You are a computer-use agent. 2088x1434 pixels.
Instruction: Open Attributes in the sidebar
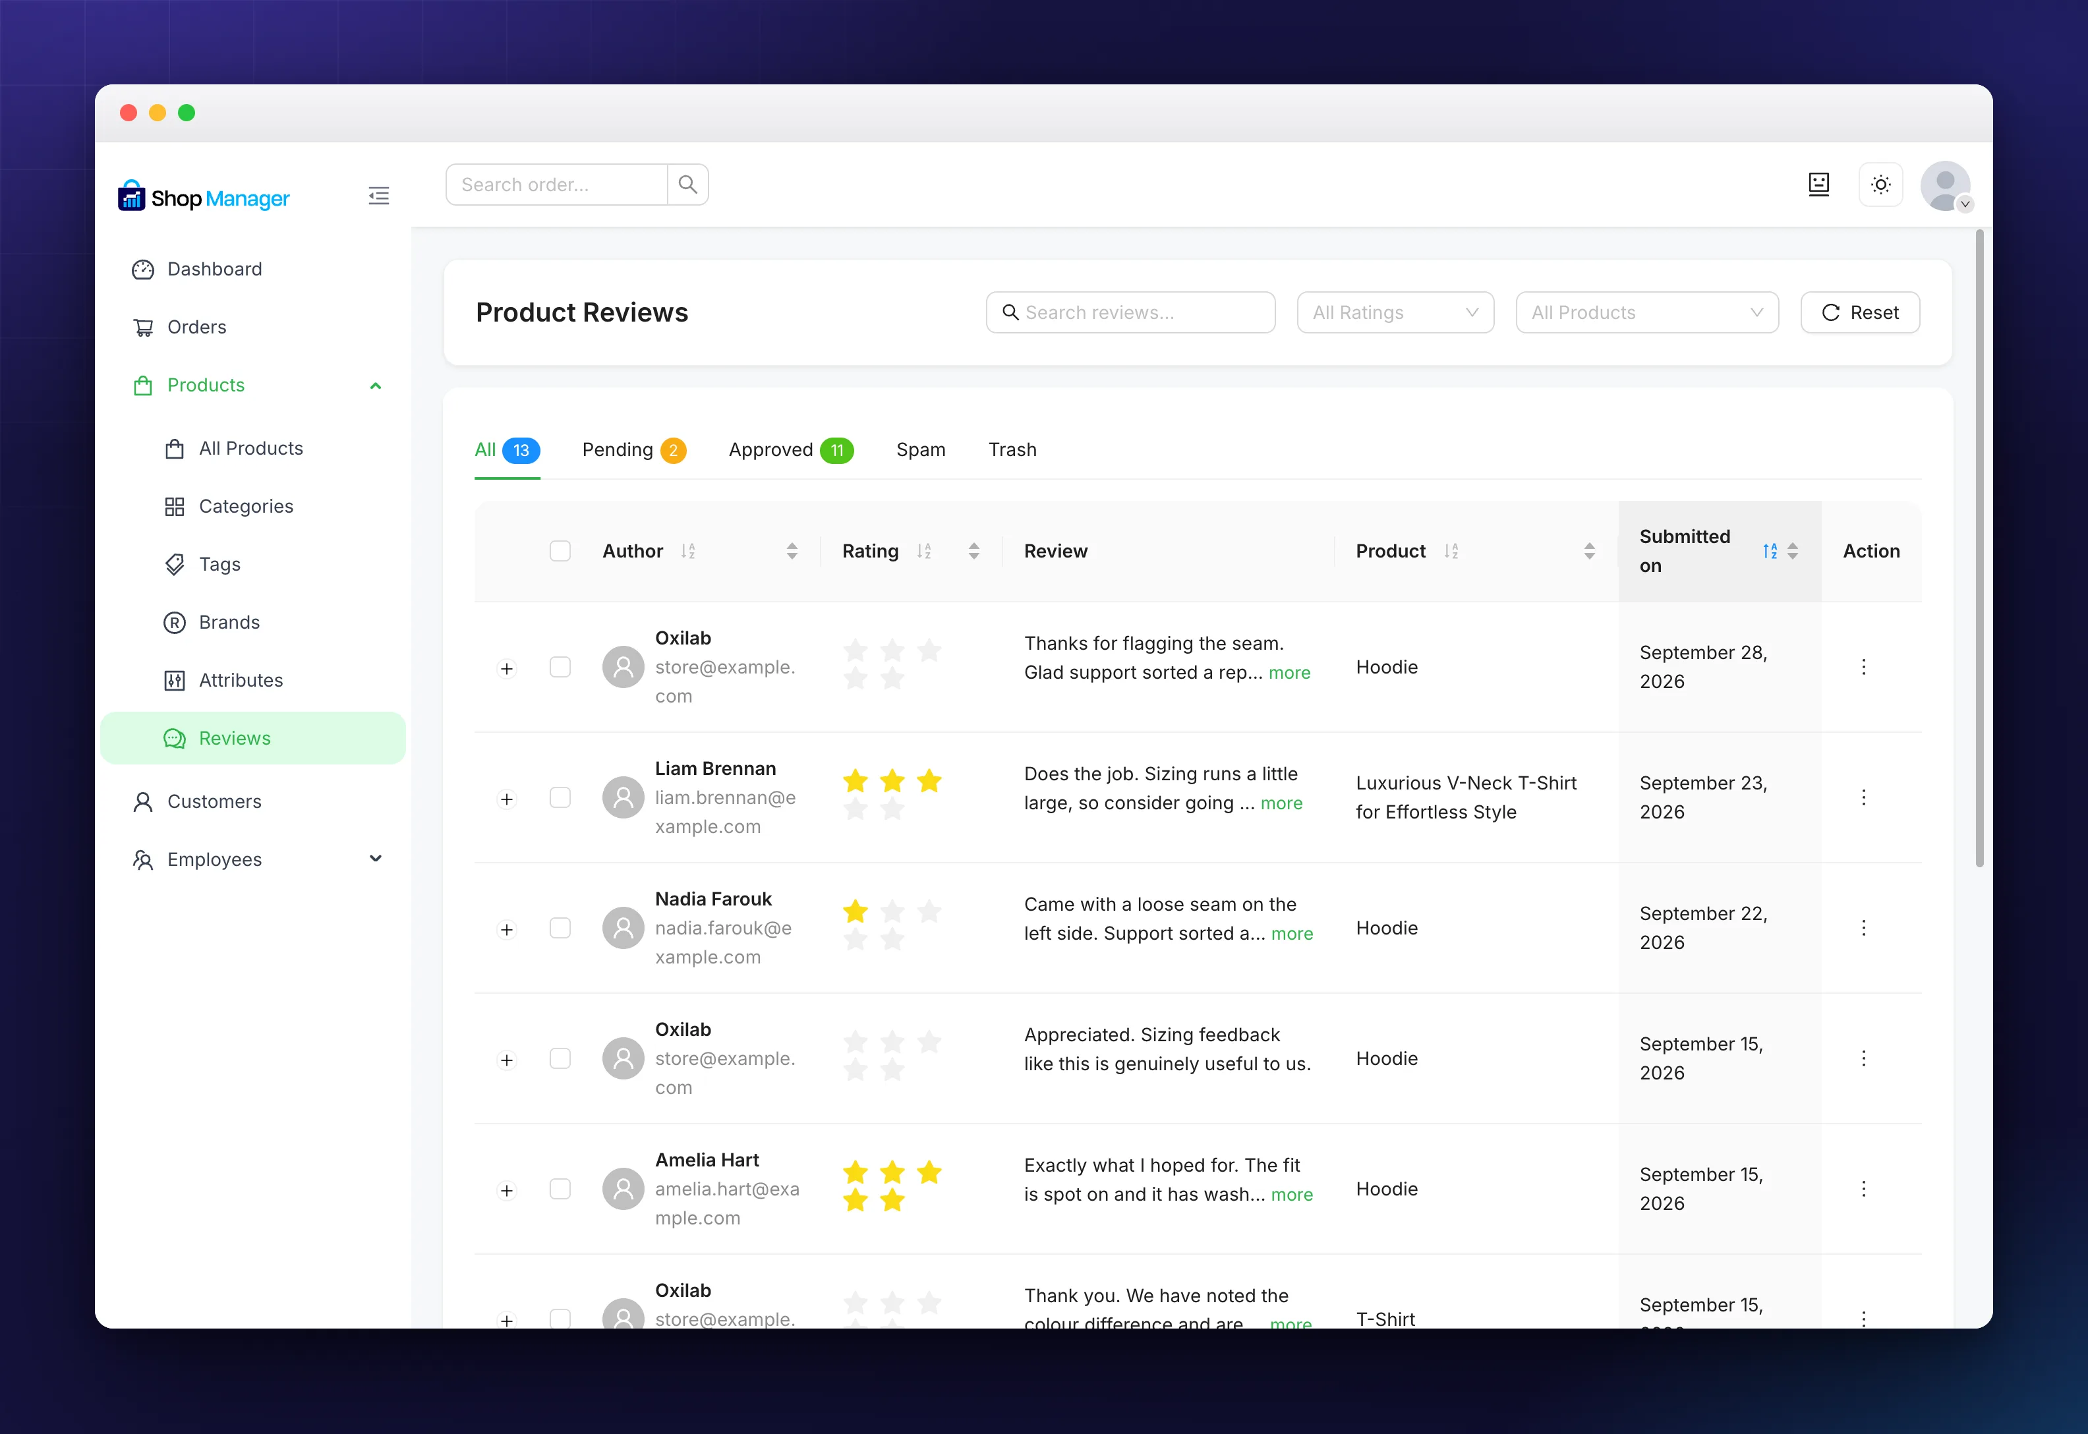click(x=253, y=680)
